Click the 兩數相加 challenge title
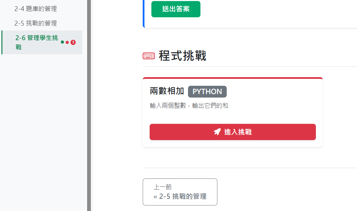 point(167,91)
